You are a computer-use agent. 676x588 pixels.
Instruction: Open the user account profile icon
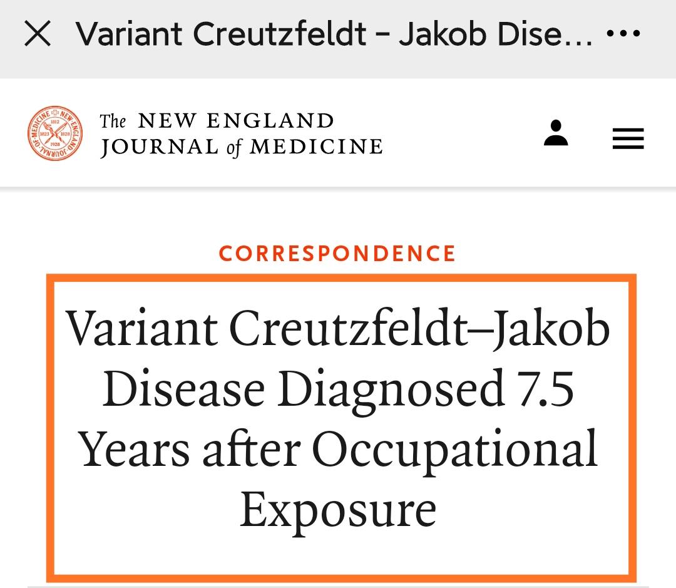point(556,133)
